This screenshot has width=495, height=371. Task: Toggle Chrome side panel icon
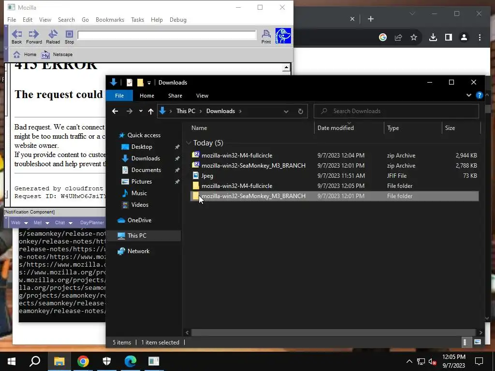448,37
